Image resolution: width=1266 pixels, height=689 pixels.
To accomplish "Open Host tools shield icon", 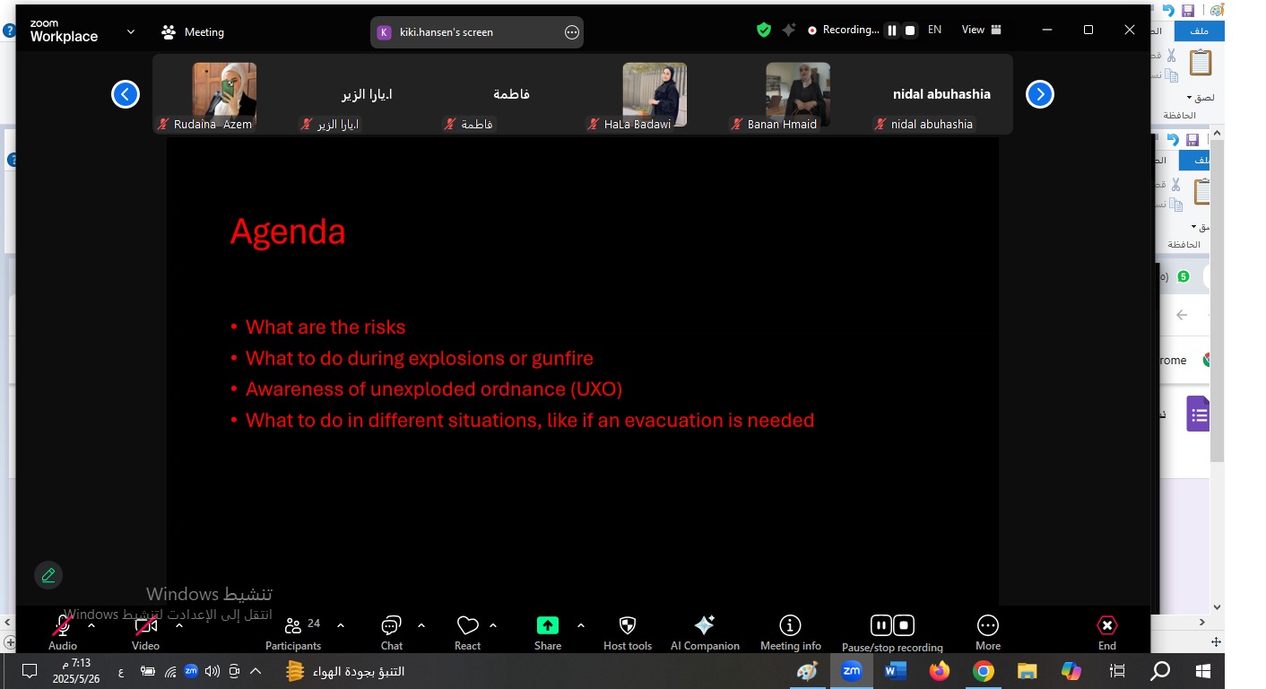I will pyautogui.click(x=628, y=626).
